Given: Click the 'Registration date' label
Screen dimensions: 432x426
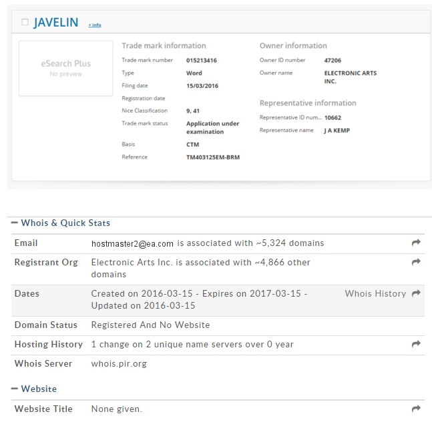Looking at the screenshot, I should point(144,98).
